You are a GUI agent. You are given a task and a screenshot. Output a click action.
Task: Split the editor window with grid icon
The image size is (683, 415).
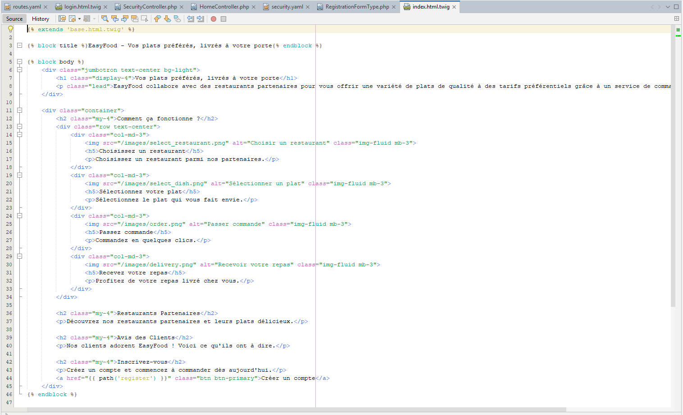point(676,18)
